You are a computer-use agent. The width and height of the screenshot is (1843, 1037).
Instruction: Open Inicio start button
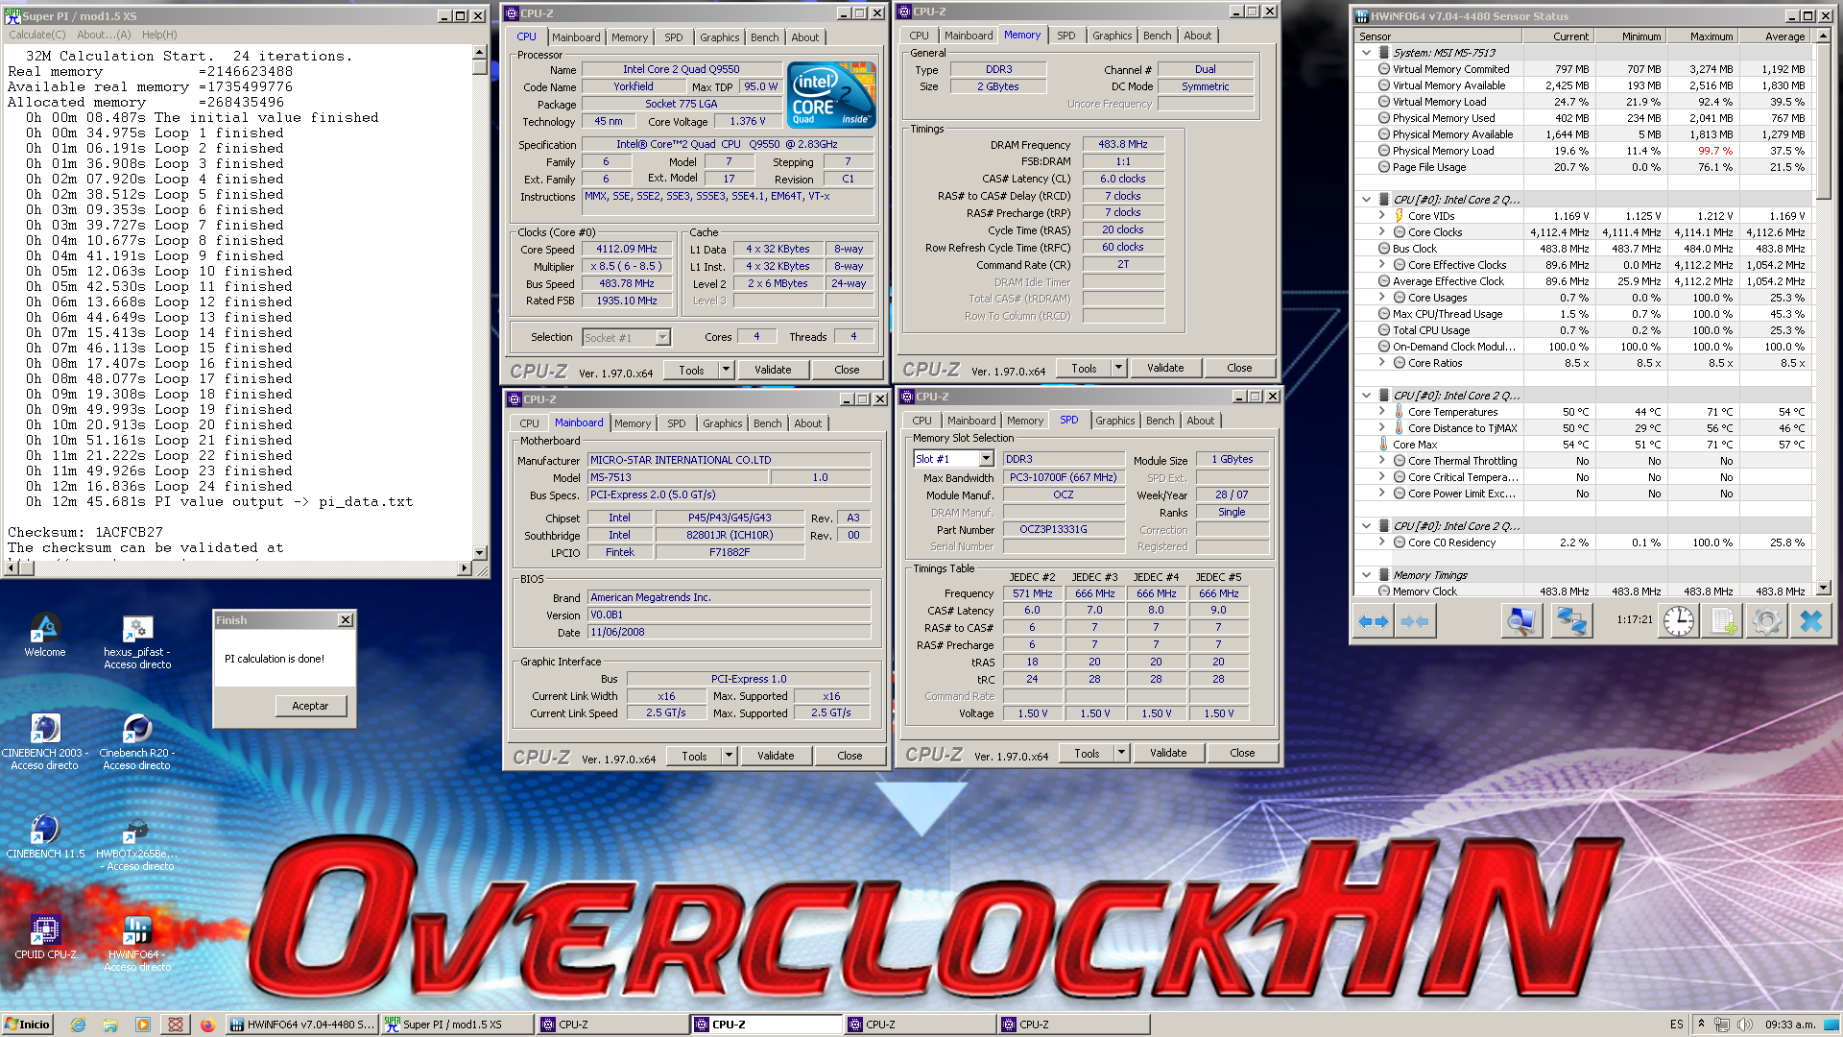coord(27,1025)
